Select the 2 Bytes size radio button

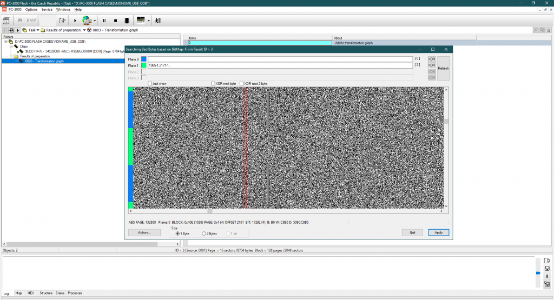tap(203, 234)
